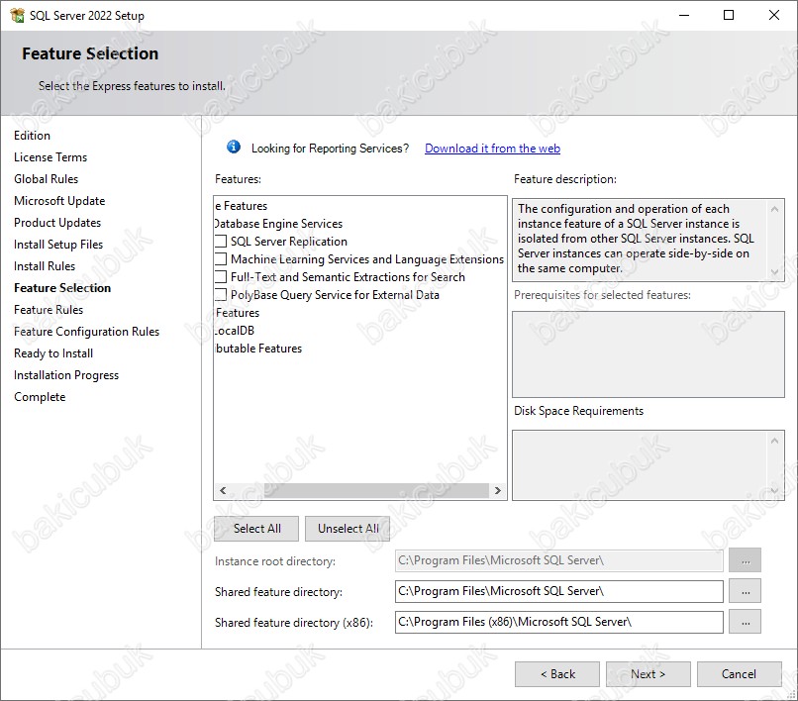Click the left scroll arrow in Features list

[223, 491]
